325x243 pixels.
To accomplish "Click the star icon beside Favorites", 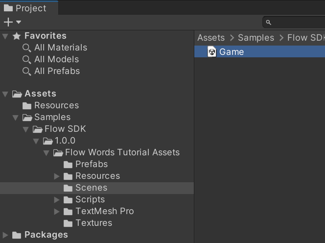I will click(17, 36).
